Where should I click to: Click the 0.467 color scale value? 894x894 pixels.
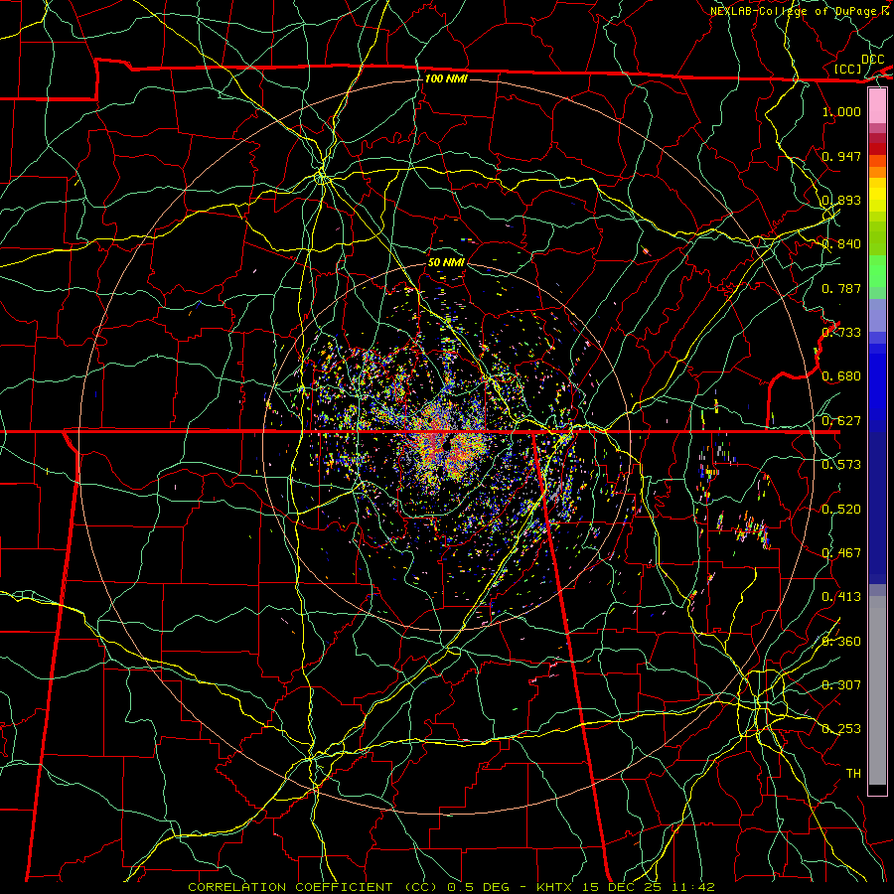point(841,553)
